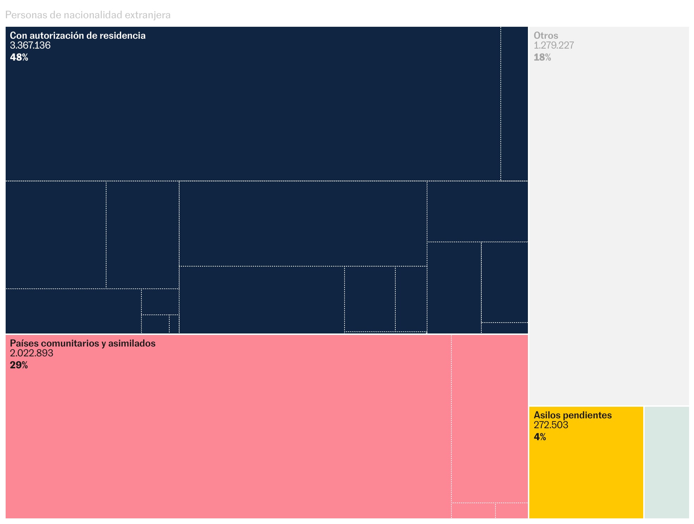Image resolution: width=694 pixels, height=524 pixels.
Task: Click the 48% percentage label
Action: point(19,57)
